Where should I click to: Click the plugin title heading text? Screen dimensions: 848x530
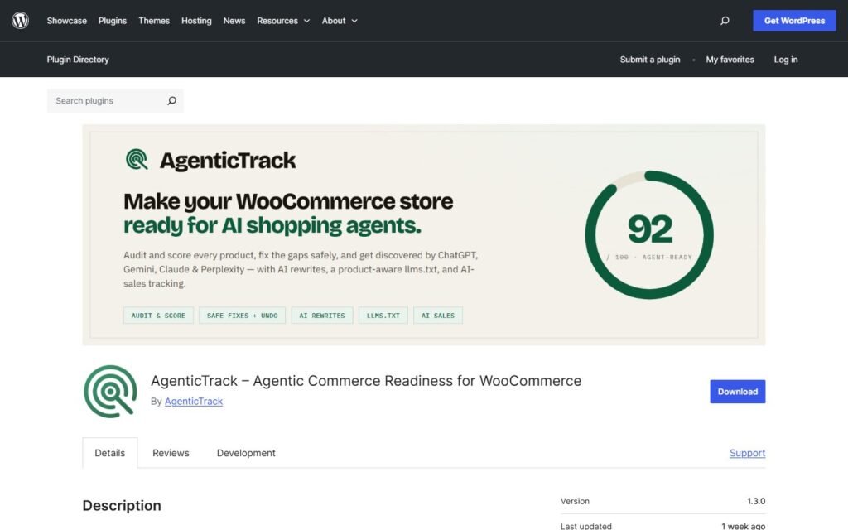[x=366, y=381]
